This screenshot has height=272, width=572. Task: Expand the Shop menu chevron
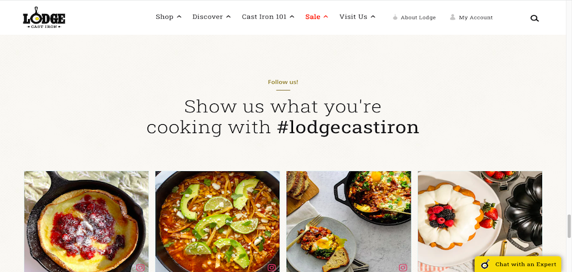tap(179, 16)
